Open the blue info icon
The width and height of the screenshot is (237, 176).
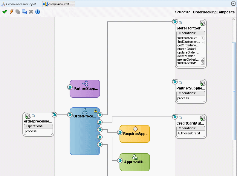pyautogui.click(x=37, y=12)
